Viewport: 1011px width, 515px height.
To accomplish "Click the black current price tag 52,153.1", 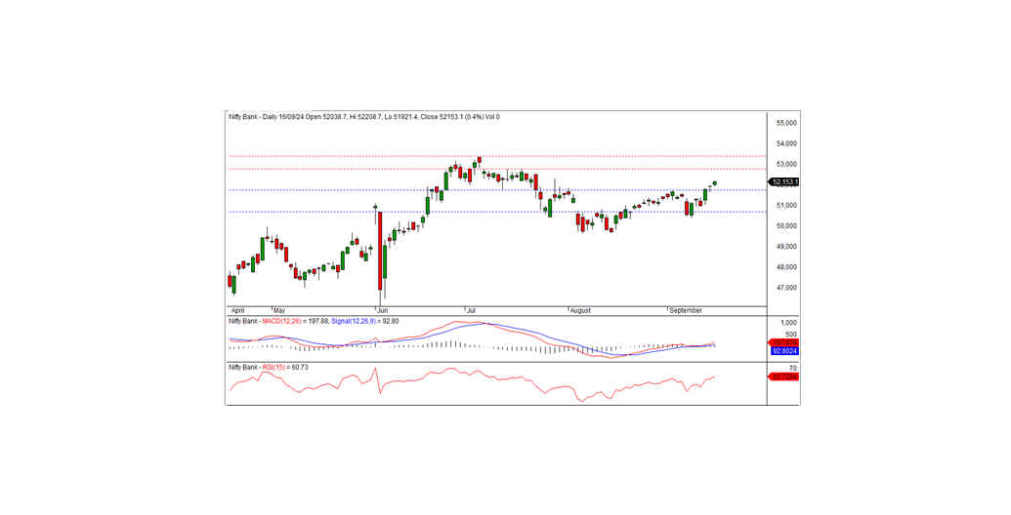I will (x=784, y=182).
